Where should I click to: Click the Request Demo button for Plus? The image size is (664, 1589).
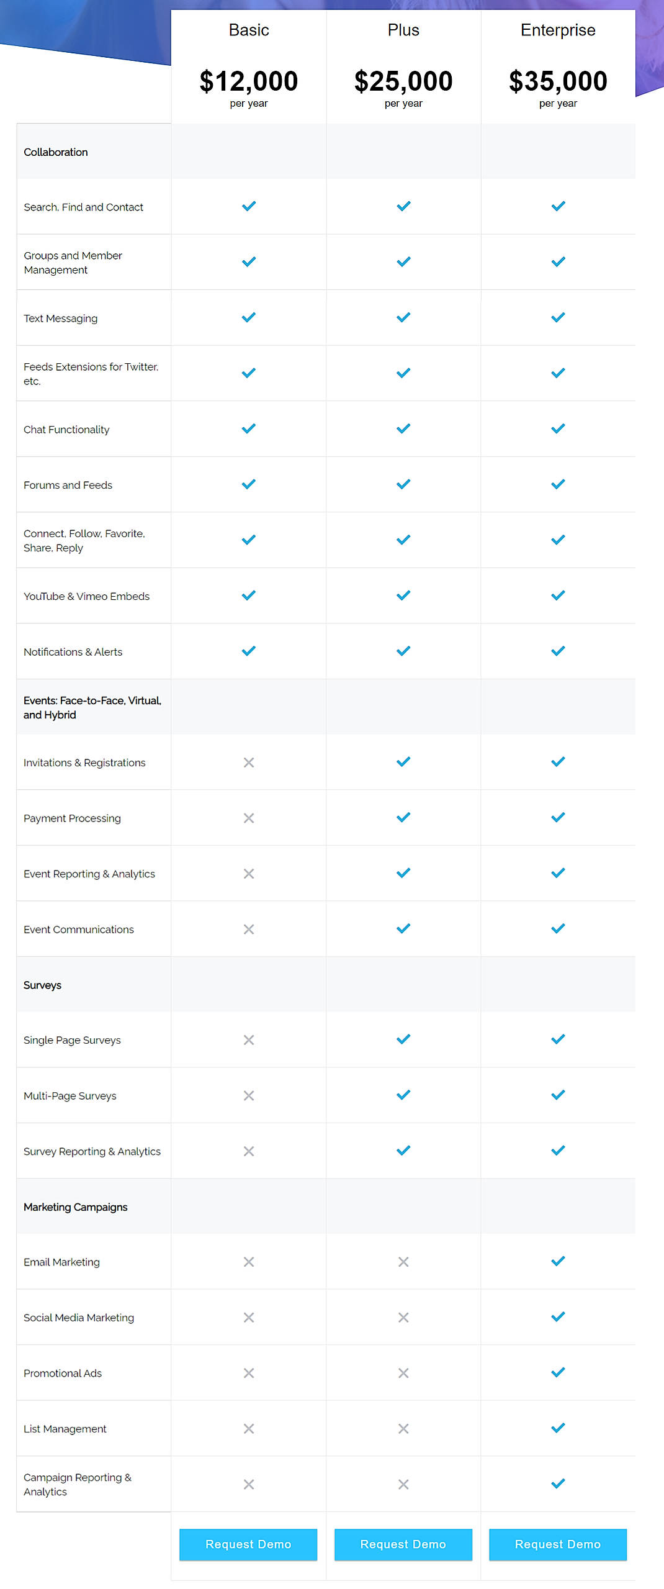[x=403, y=1544]
